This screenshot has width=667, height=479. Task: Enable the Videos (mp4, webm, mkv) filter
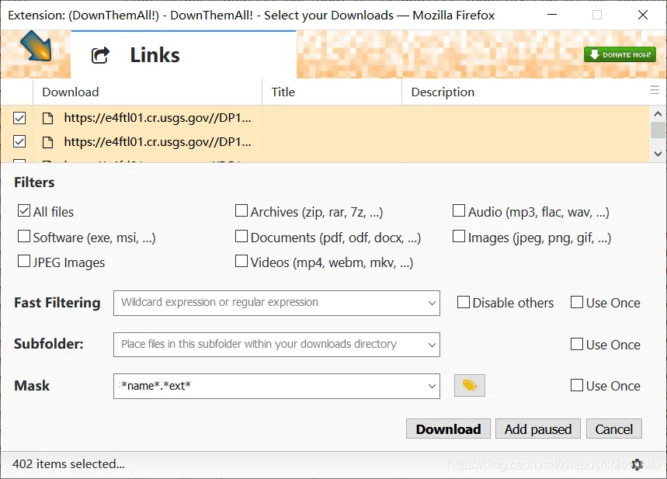pyautogui.click(x=241, y=261)
